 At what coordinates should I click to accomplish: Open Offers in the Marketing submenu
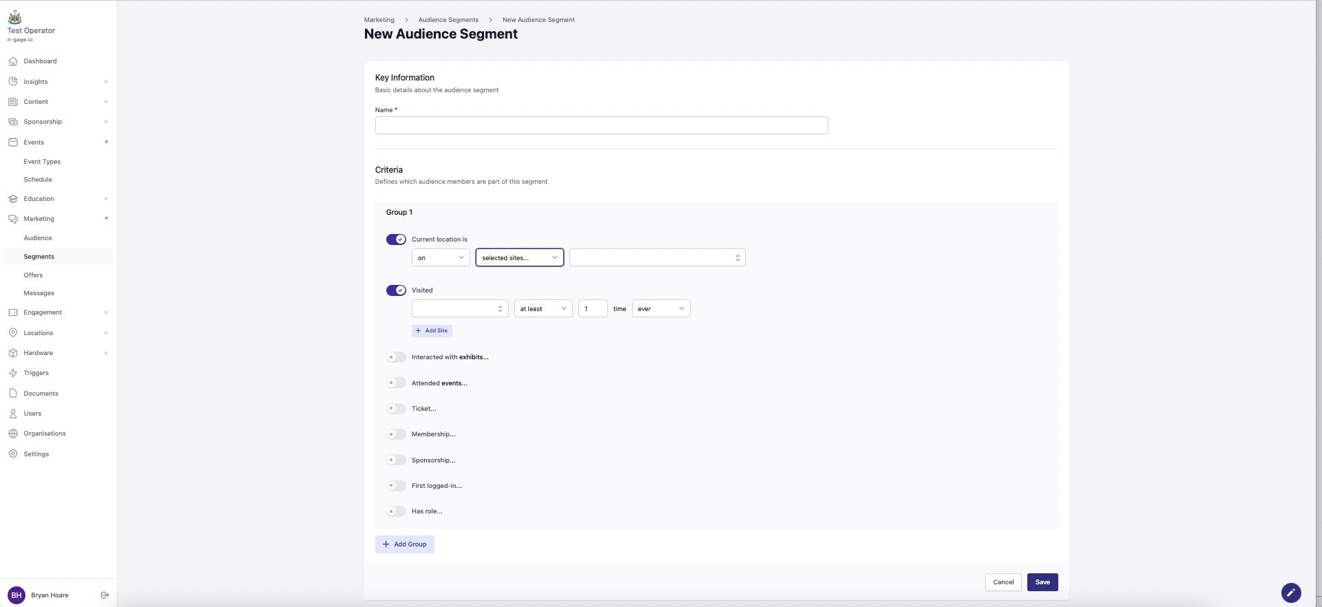tap(33, 275)
